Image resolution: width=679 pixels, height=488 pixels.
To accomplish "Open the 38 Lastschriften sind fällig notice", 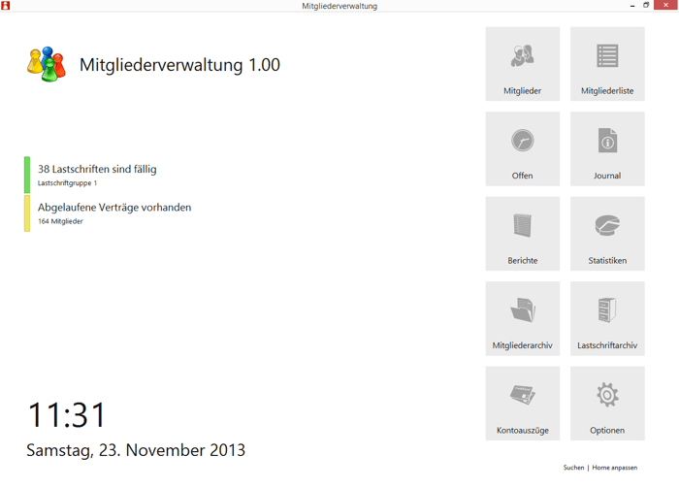I will coord(97,170).
